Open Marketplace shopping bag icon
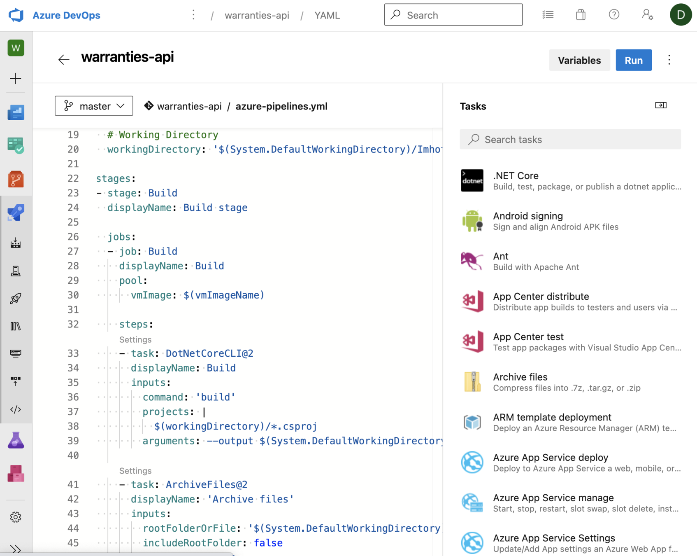The image size is (697, 556). coord(581,15)
